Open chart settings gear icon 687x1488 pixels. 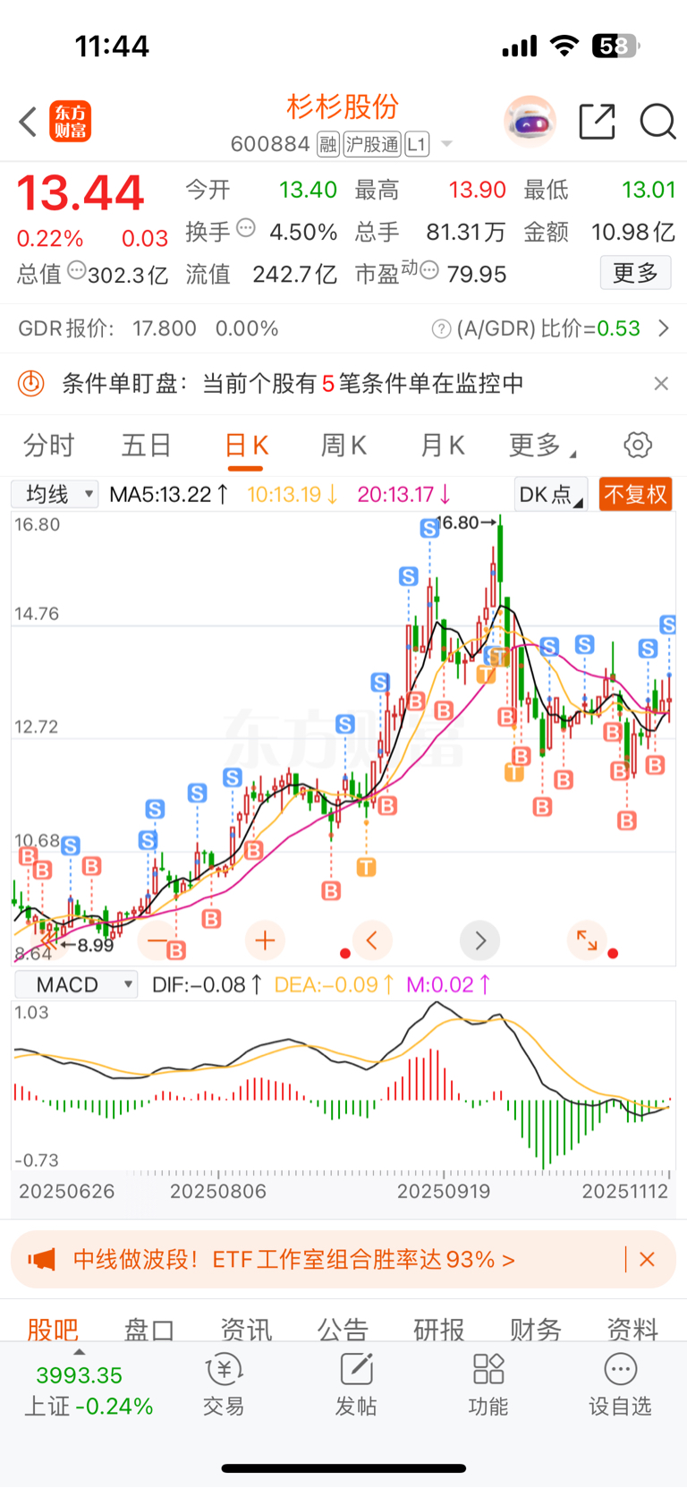tap(638, 445)
